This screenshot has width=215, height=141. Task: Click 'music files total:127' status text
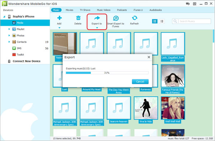(178, 138)
